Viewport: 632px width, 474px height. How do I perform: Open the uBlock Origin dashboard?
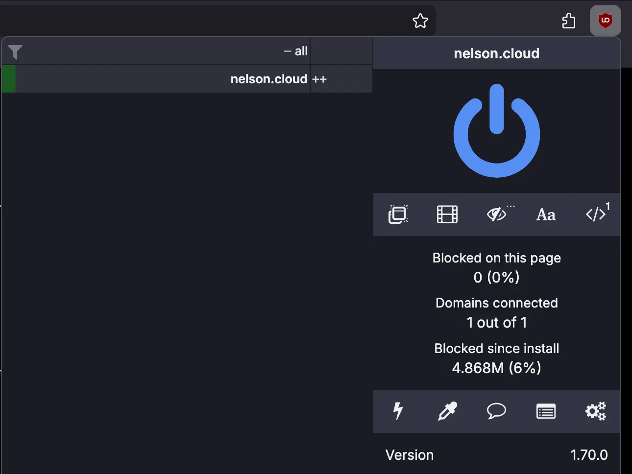(595, 411)
